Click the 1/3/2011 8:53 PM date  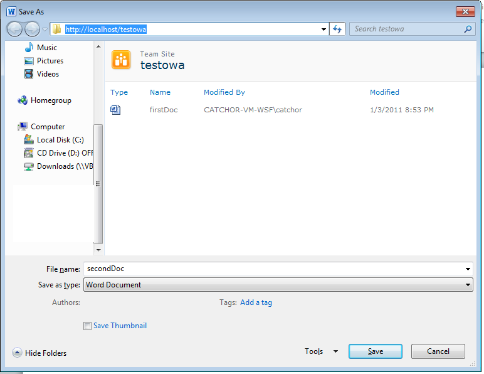(x=402, y=110)
